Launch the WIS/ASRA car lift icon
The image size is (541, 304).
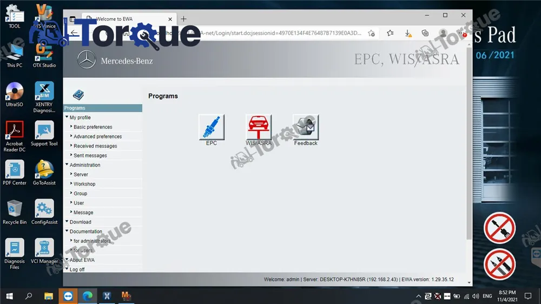click(259, 127)
